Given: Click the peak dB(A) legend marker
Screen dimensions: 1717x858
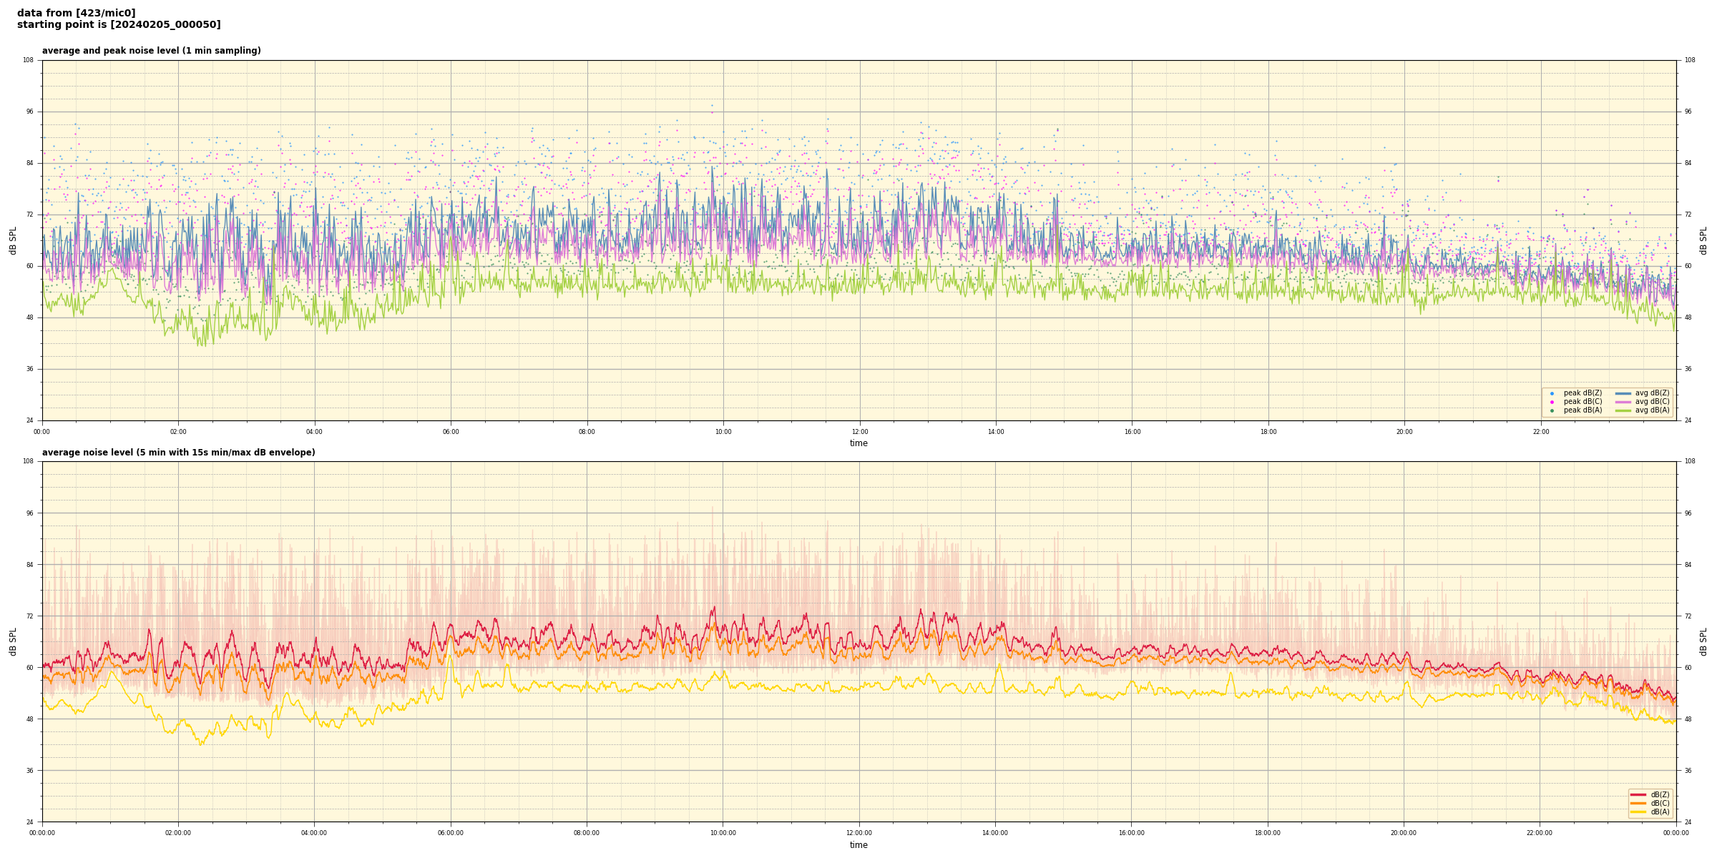Looking at the screenshot, I should pyautogui.click(x=1552, y=410).
